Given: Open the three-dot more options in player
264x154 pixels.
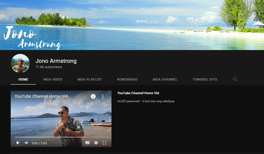Looking at the screenshot, I should 103,96.
